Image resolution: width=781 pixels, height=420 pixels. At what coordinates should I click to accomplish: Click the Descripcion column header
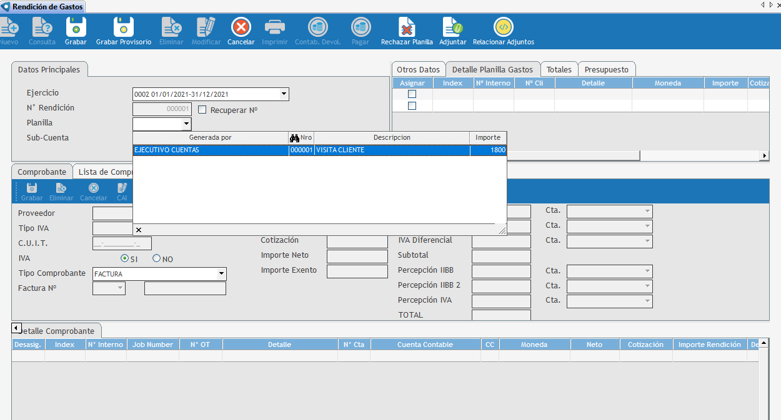click(392, 138)
